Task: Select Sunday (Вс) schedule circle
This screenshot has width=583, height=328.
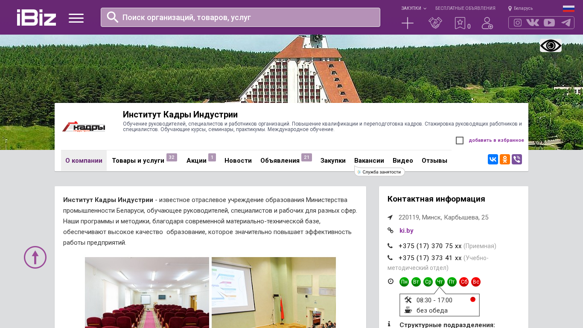Action: [476, 282]
